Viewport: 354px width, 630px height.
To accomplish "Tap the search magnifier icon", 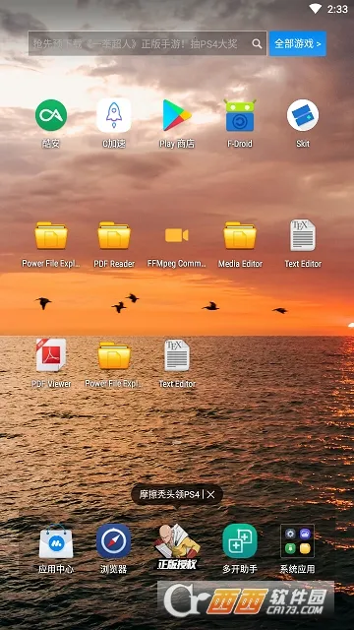I will pyautogui.click(x=257, y=43).
